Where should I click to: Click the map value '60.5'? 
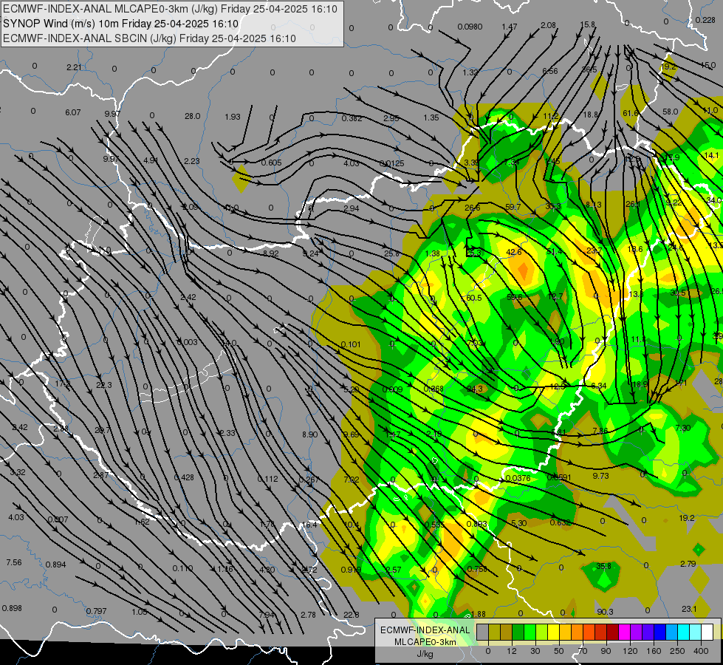point(474,298)
